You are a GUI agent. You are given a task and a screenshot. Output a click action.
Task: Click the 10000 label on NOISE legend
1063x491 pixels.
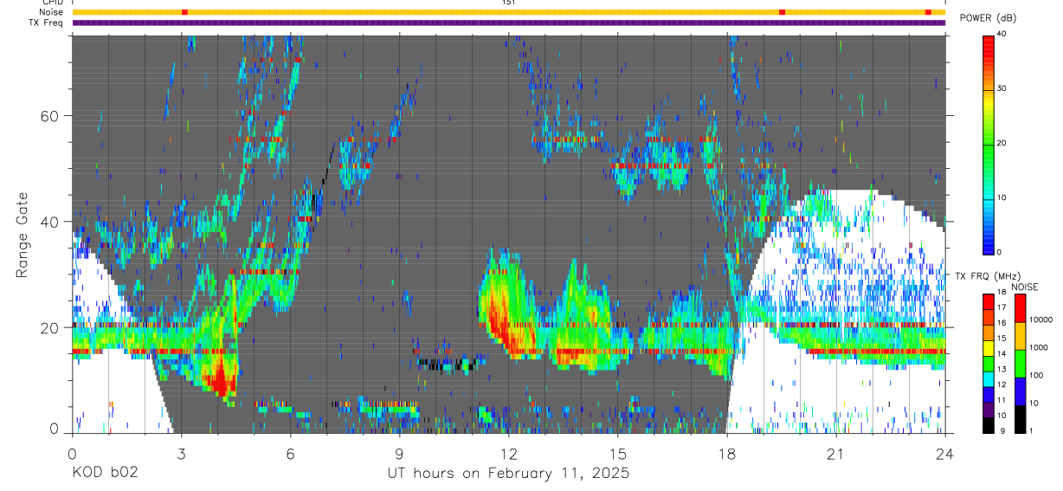coord(1040,320)
